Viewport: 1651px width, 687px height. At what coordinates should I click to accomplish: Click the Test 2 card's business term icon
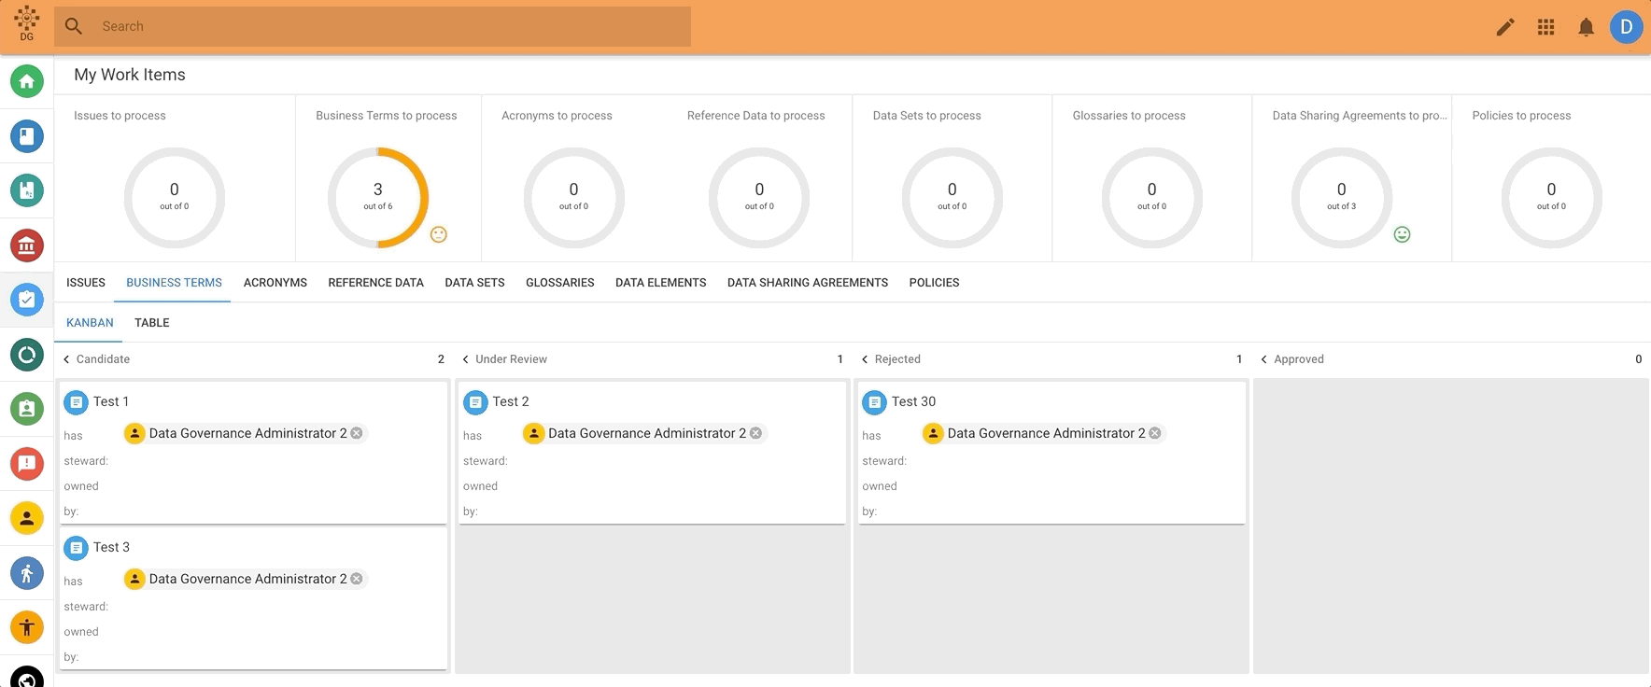click(476, 402)
